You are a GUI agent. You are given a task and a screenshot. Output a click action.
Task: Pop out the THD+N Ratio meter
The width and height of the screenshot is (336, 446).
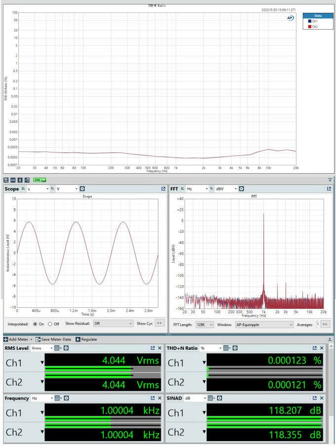314,348
